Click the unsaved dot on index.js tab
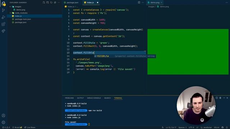 point(97,3)
